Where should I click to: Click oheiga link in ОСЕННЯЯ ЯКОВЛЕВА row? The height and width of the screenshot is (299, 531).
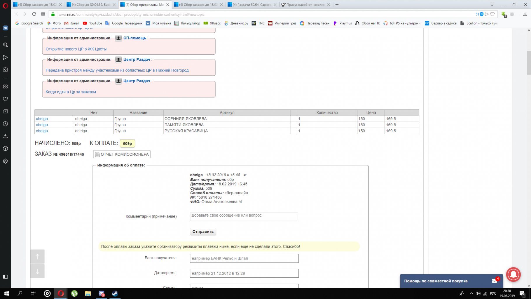pos(42,119)
